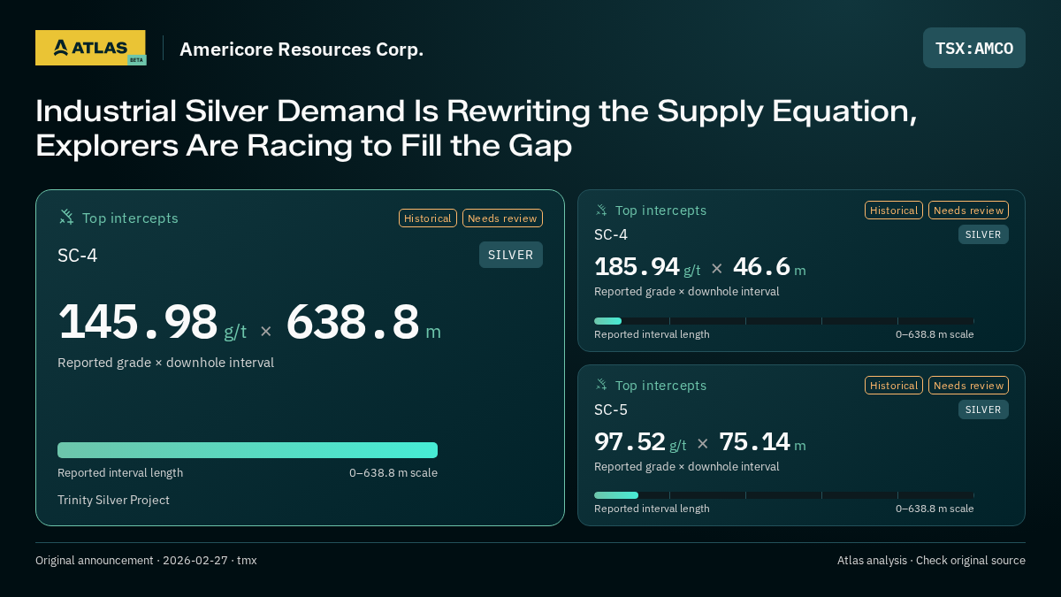Click the Historical tag in the large SC-4 card

click(x=428, y=218)
